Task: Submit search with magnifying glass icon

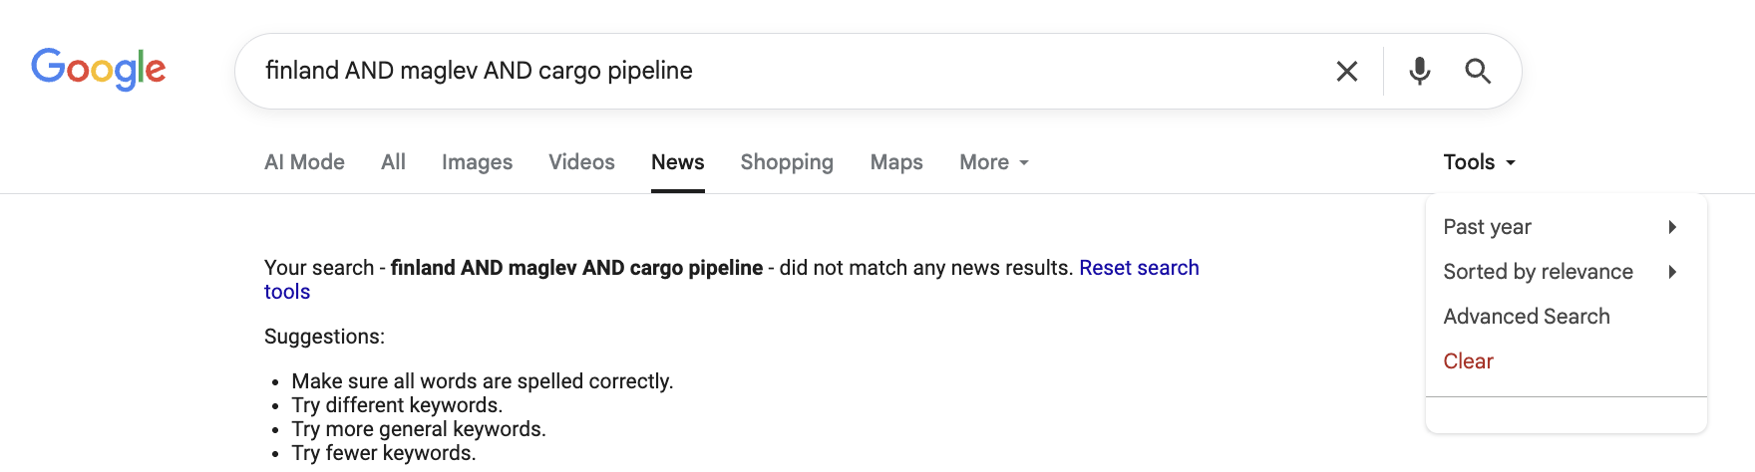Action: point(1477,71)
